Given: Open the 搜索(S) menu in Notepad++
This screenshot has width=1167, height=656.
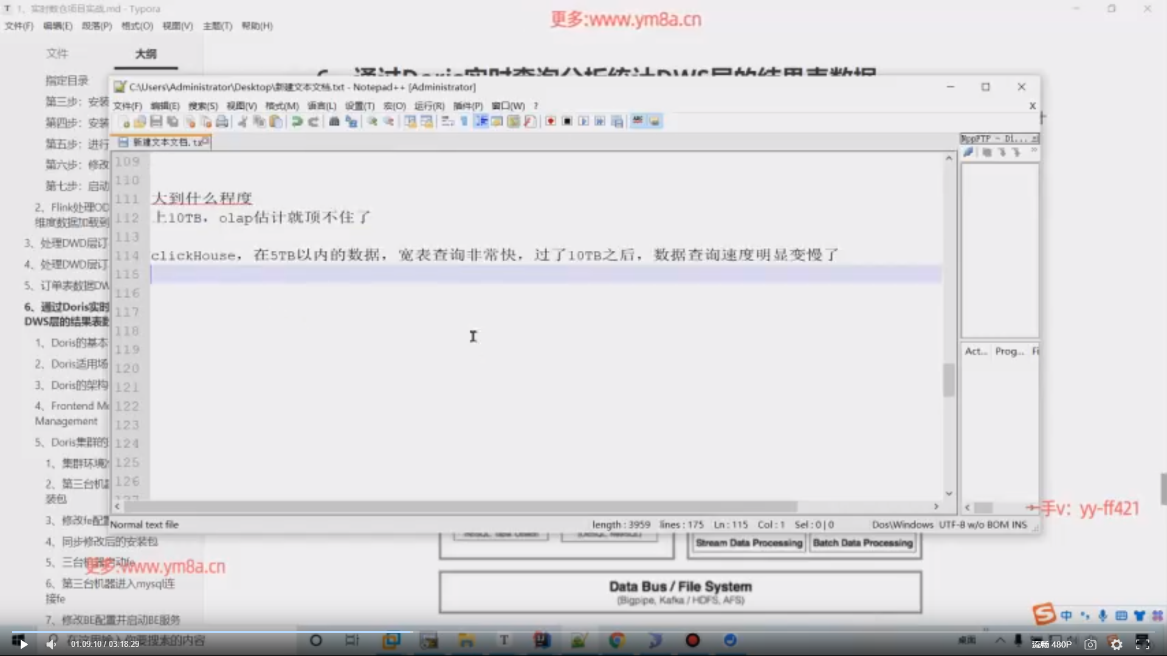Looking at the screenshot, I should tap(202, 106).
